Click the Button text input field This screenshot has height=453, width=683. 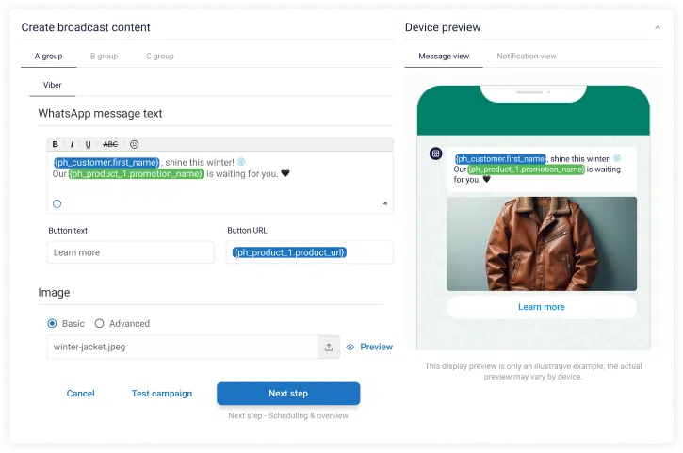coord(130,252)
